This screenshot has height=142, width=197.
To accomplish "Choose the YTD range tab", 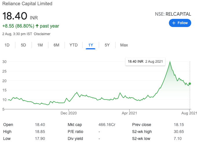I will (74, 45).
